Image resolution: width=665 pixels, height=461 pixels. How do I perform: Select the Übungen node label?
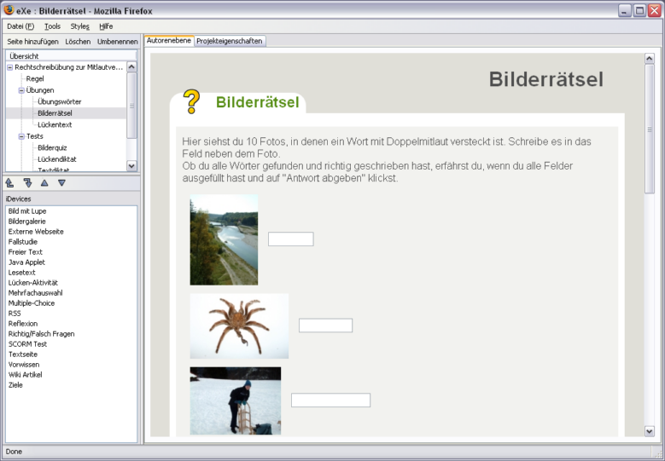coord(40,90)
